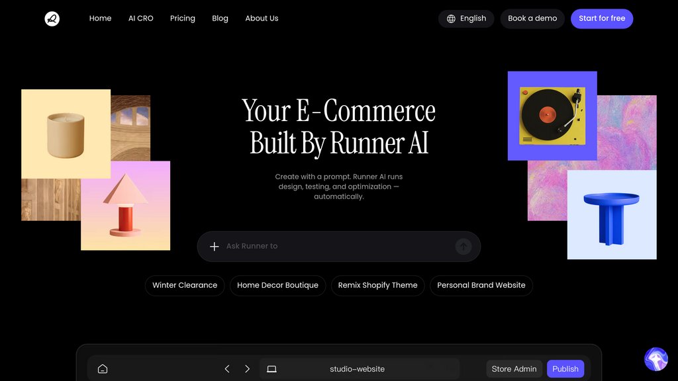Go to the Pricing page
The width and height of the screenshot is (678, 381).
point(182,19)
